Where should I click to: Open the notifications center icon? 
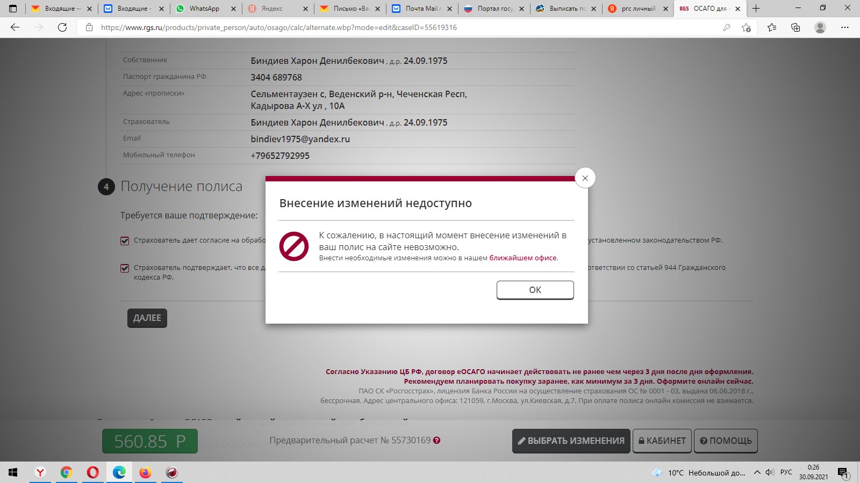[843, 473]
